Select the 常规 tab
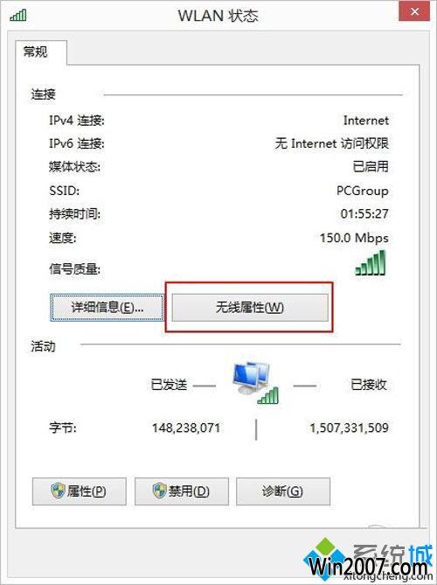The width and height of the screenshot is (437, 585). pos(36,52)
